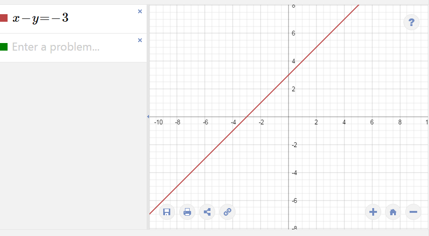
Task: Click the red line's y-intercept at 3
Action: pos(289,75)
